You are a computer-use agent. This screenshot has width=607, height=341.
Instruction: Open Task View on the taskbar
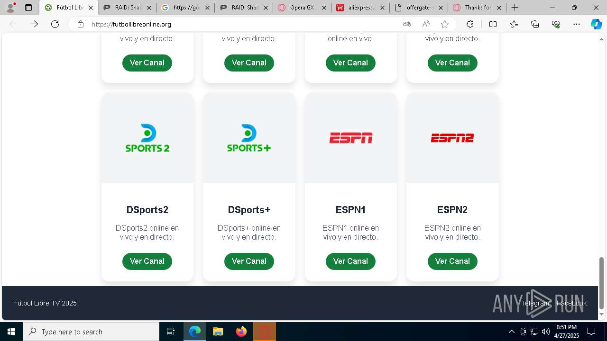(x=171, y=332)
